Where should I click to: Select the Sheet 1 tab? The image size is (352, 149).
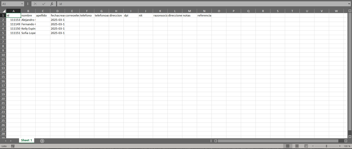click(26, 141)
